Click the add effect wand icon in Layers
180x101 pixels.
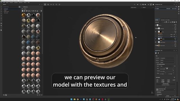[x=164, y=22]
